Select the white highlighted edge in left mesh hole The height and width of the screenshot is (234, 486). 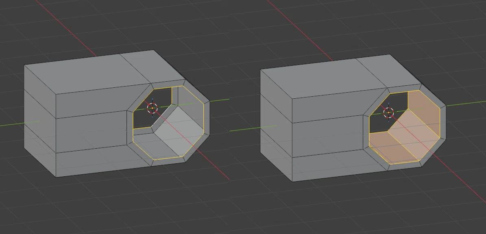point(162,115)
